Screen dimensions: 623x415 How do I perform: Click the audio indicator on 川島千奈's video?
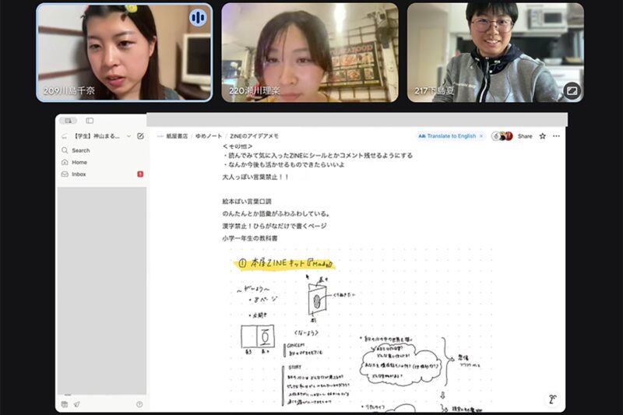pos(198,17)
